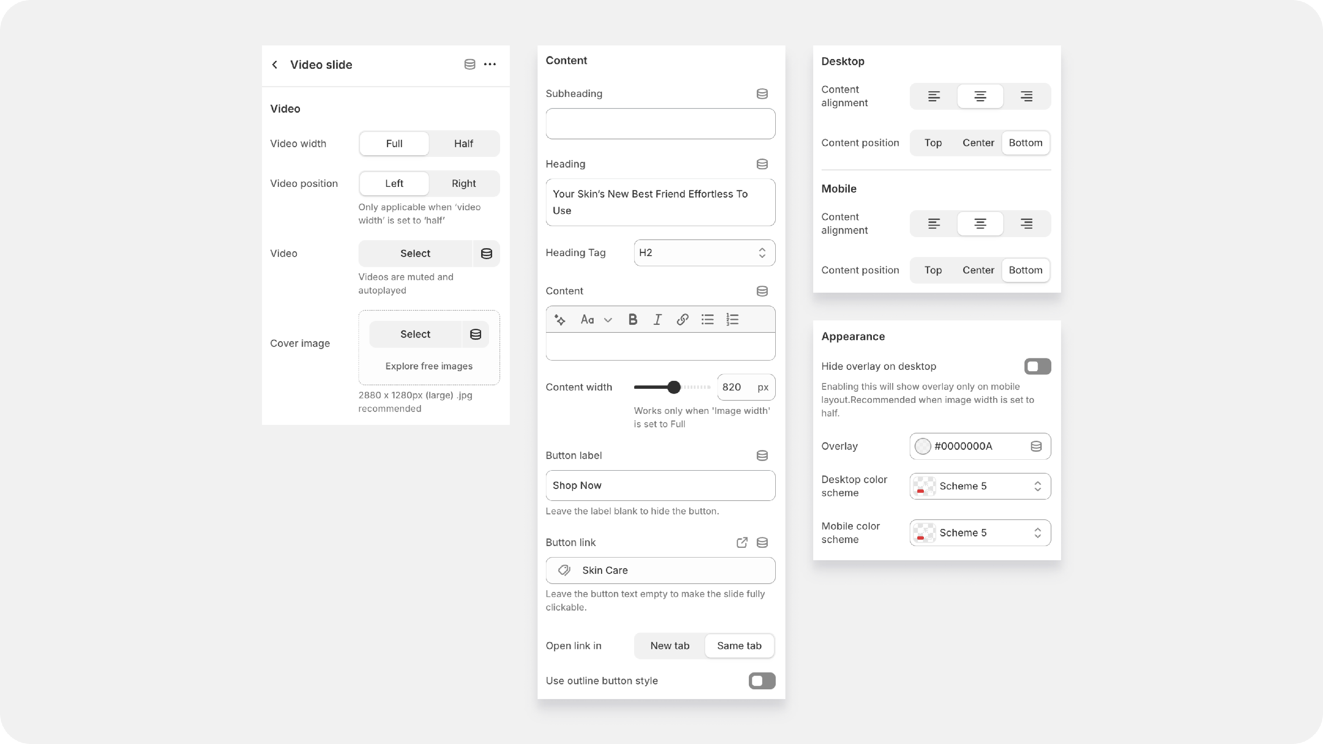Set Video position to Left
The image size is (1323, 744).
tap(394, 184)
